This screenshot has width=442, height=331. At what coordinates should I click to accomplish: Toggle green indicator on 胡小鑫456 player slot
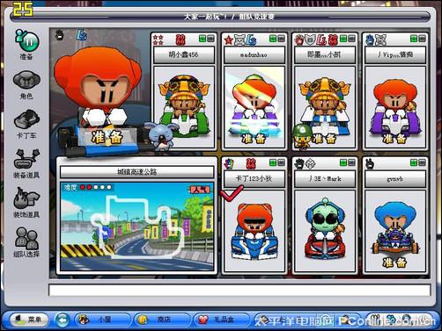tap(203, 39)
